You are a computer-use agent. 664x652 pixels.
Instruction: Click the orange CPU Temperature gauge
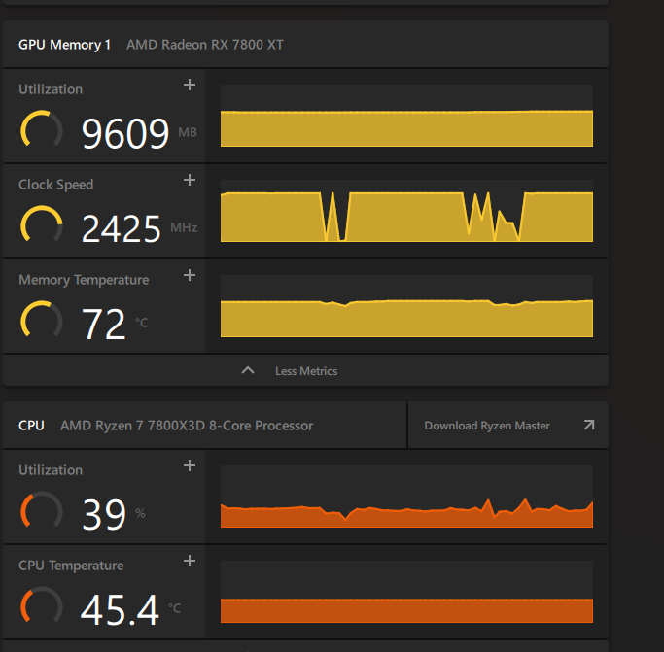[x=41, y=607]
